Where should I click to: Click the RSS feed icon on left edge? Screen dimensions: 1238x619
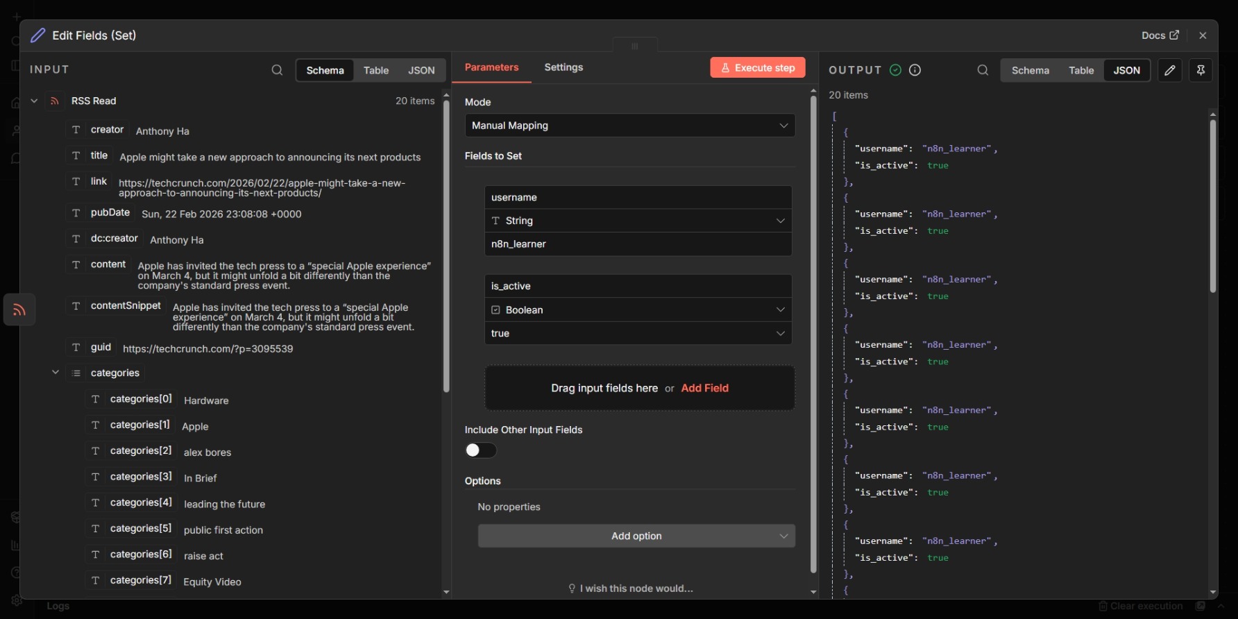[19, 309]
